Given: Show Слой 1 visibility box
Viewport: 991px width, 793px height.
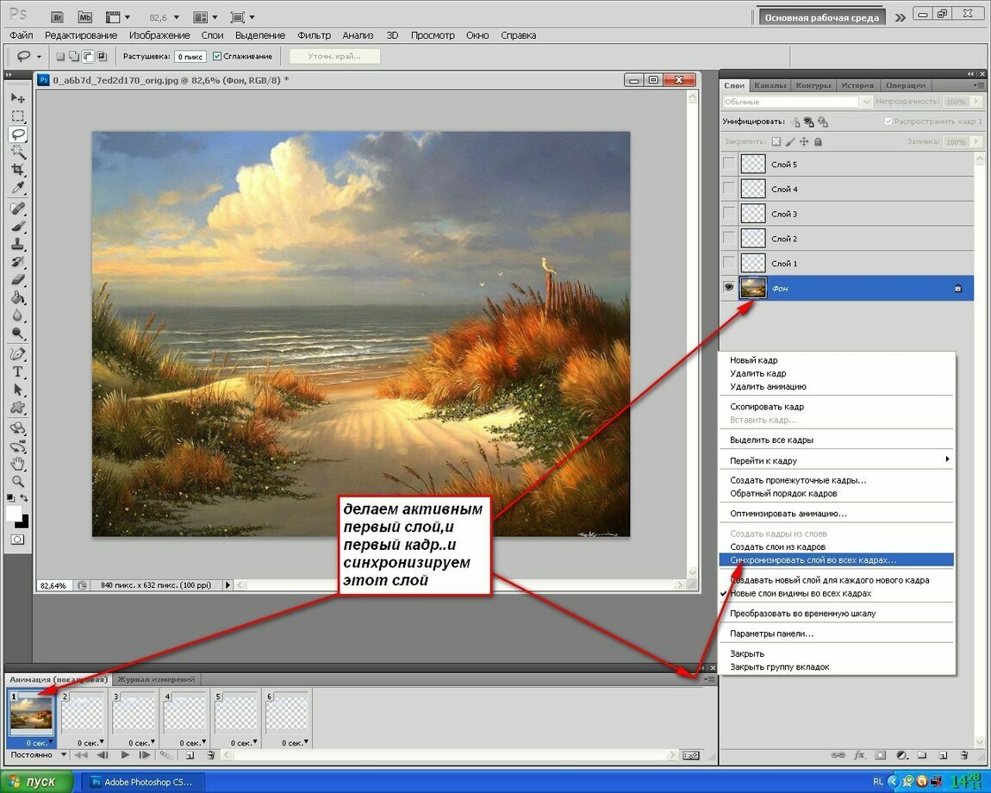Looking at the screenshot, I should tap(729, 263).
